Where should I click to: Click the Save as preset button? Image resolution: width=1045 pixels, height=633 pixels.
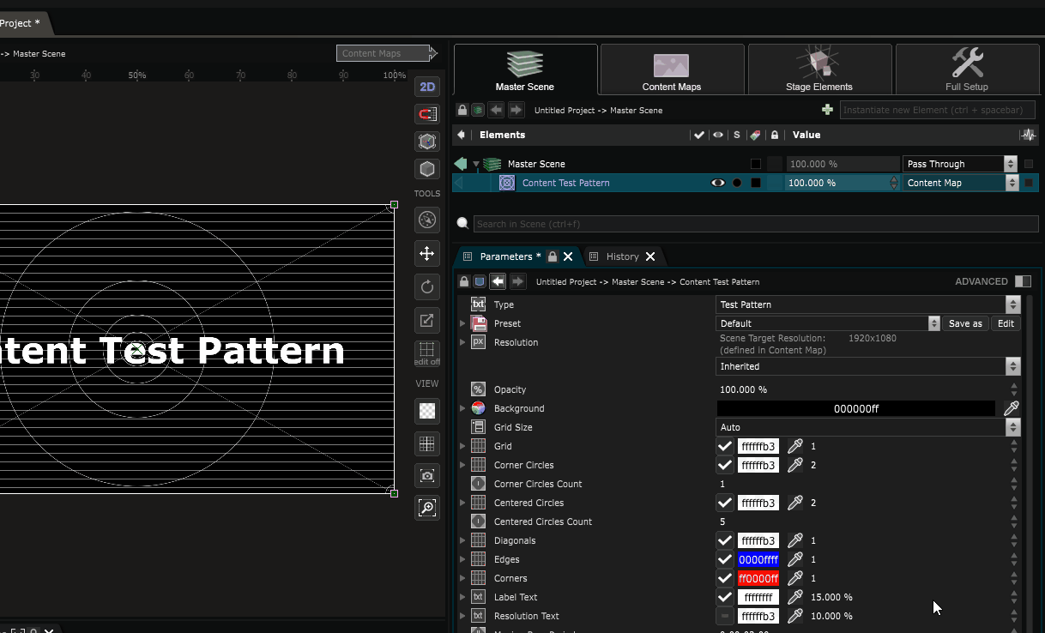point(965,323)
